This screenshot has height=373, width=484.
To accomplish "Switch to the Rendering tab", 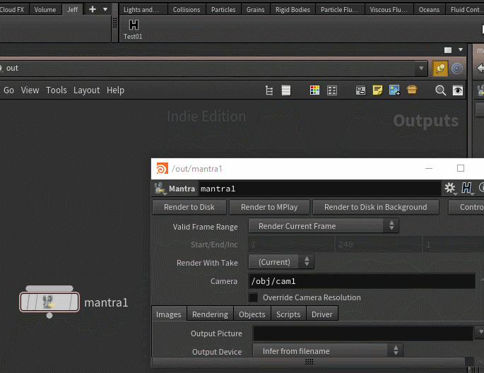I will [211, 314].
